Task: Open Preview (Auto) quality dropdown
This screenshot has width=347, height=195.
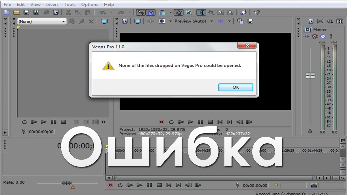Action: (211, 21)
